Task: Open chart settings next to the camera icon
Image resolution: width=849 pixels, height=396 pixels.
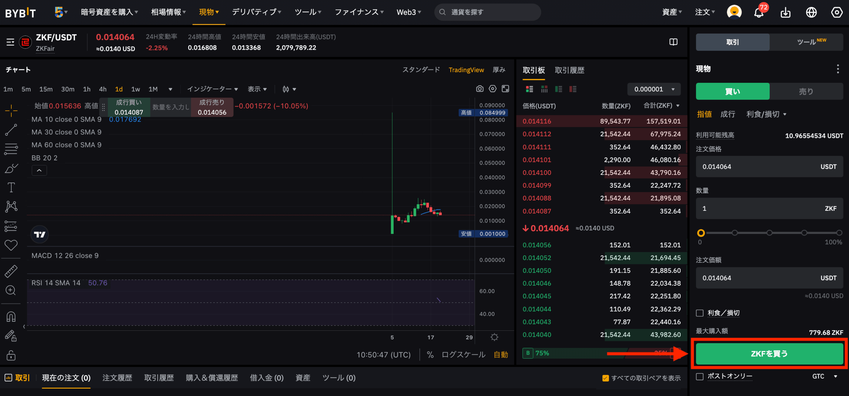Action: point(492,89)
